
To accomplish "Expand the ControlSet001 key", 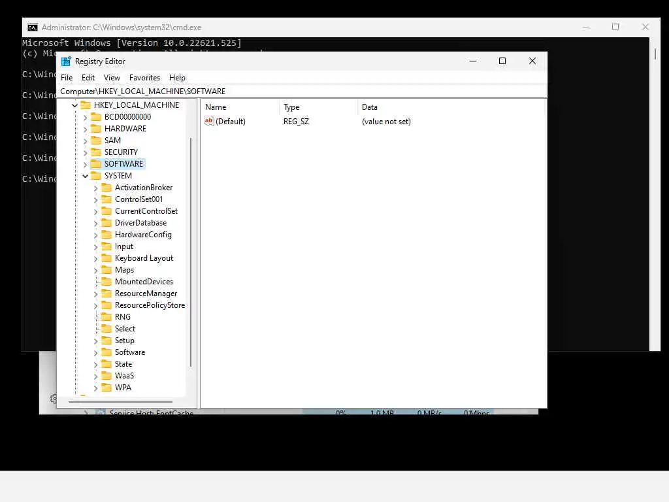I will pos(95,199).
